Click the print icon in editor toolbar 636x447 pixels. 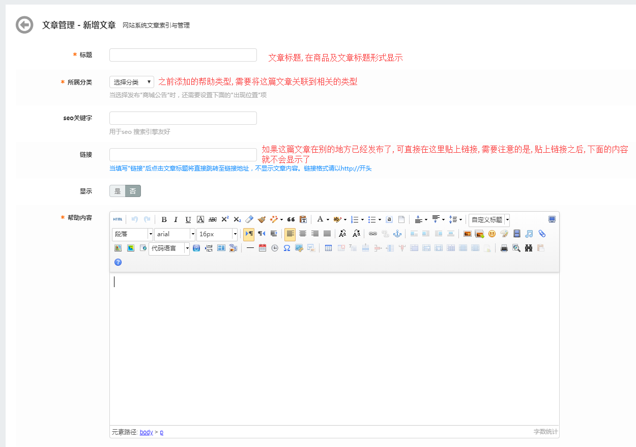tap(504, 248)
